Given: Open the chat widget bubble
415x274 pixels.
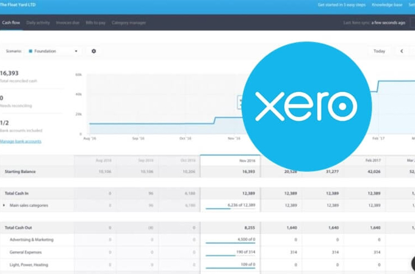Looking at the screenshot, I should (x=410, y=266).
